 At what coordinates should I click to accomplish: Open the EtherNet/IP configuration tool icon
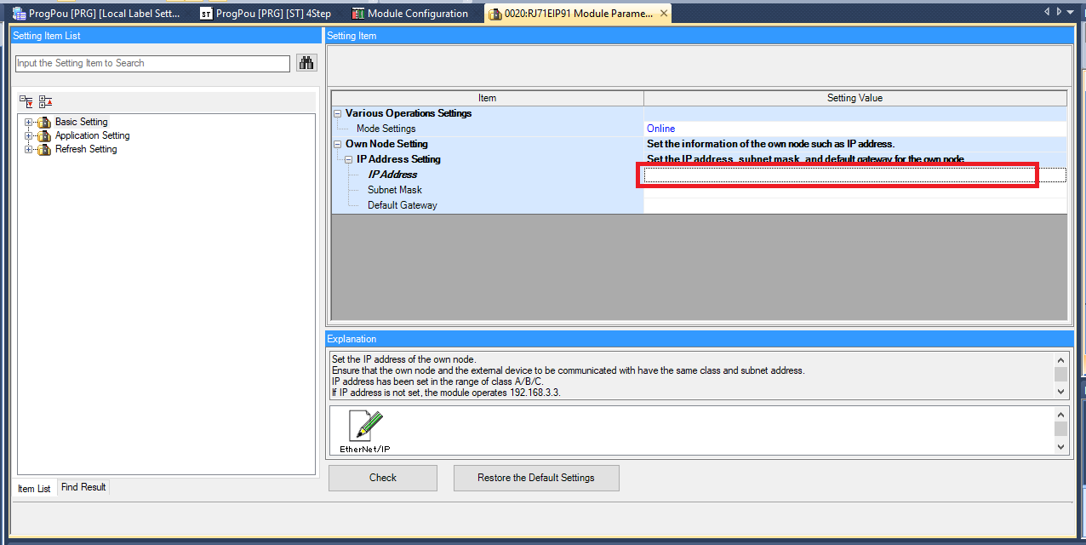(x=366, y=427)
